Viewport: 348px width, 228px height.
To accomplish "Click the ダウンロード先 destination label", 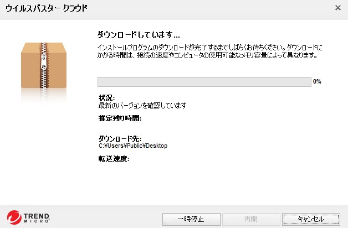I will 120,139.
